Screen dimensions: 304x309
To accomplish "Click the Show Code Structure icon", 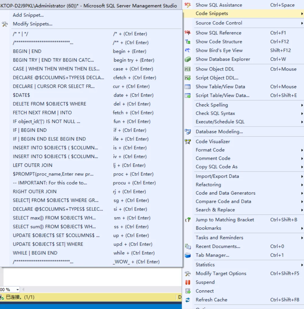I will (187, 41).
